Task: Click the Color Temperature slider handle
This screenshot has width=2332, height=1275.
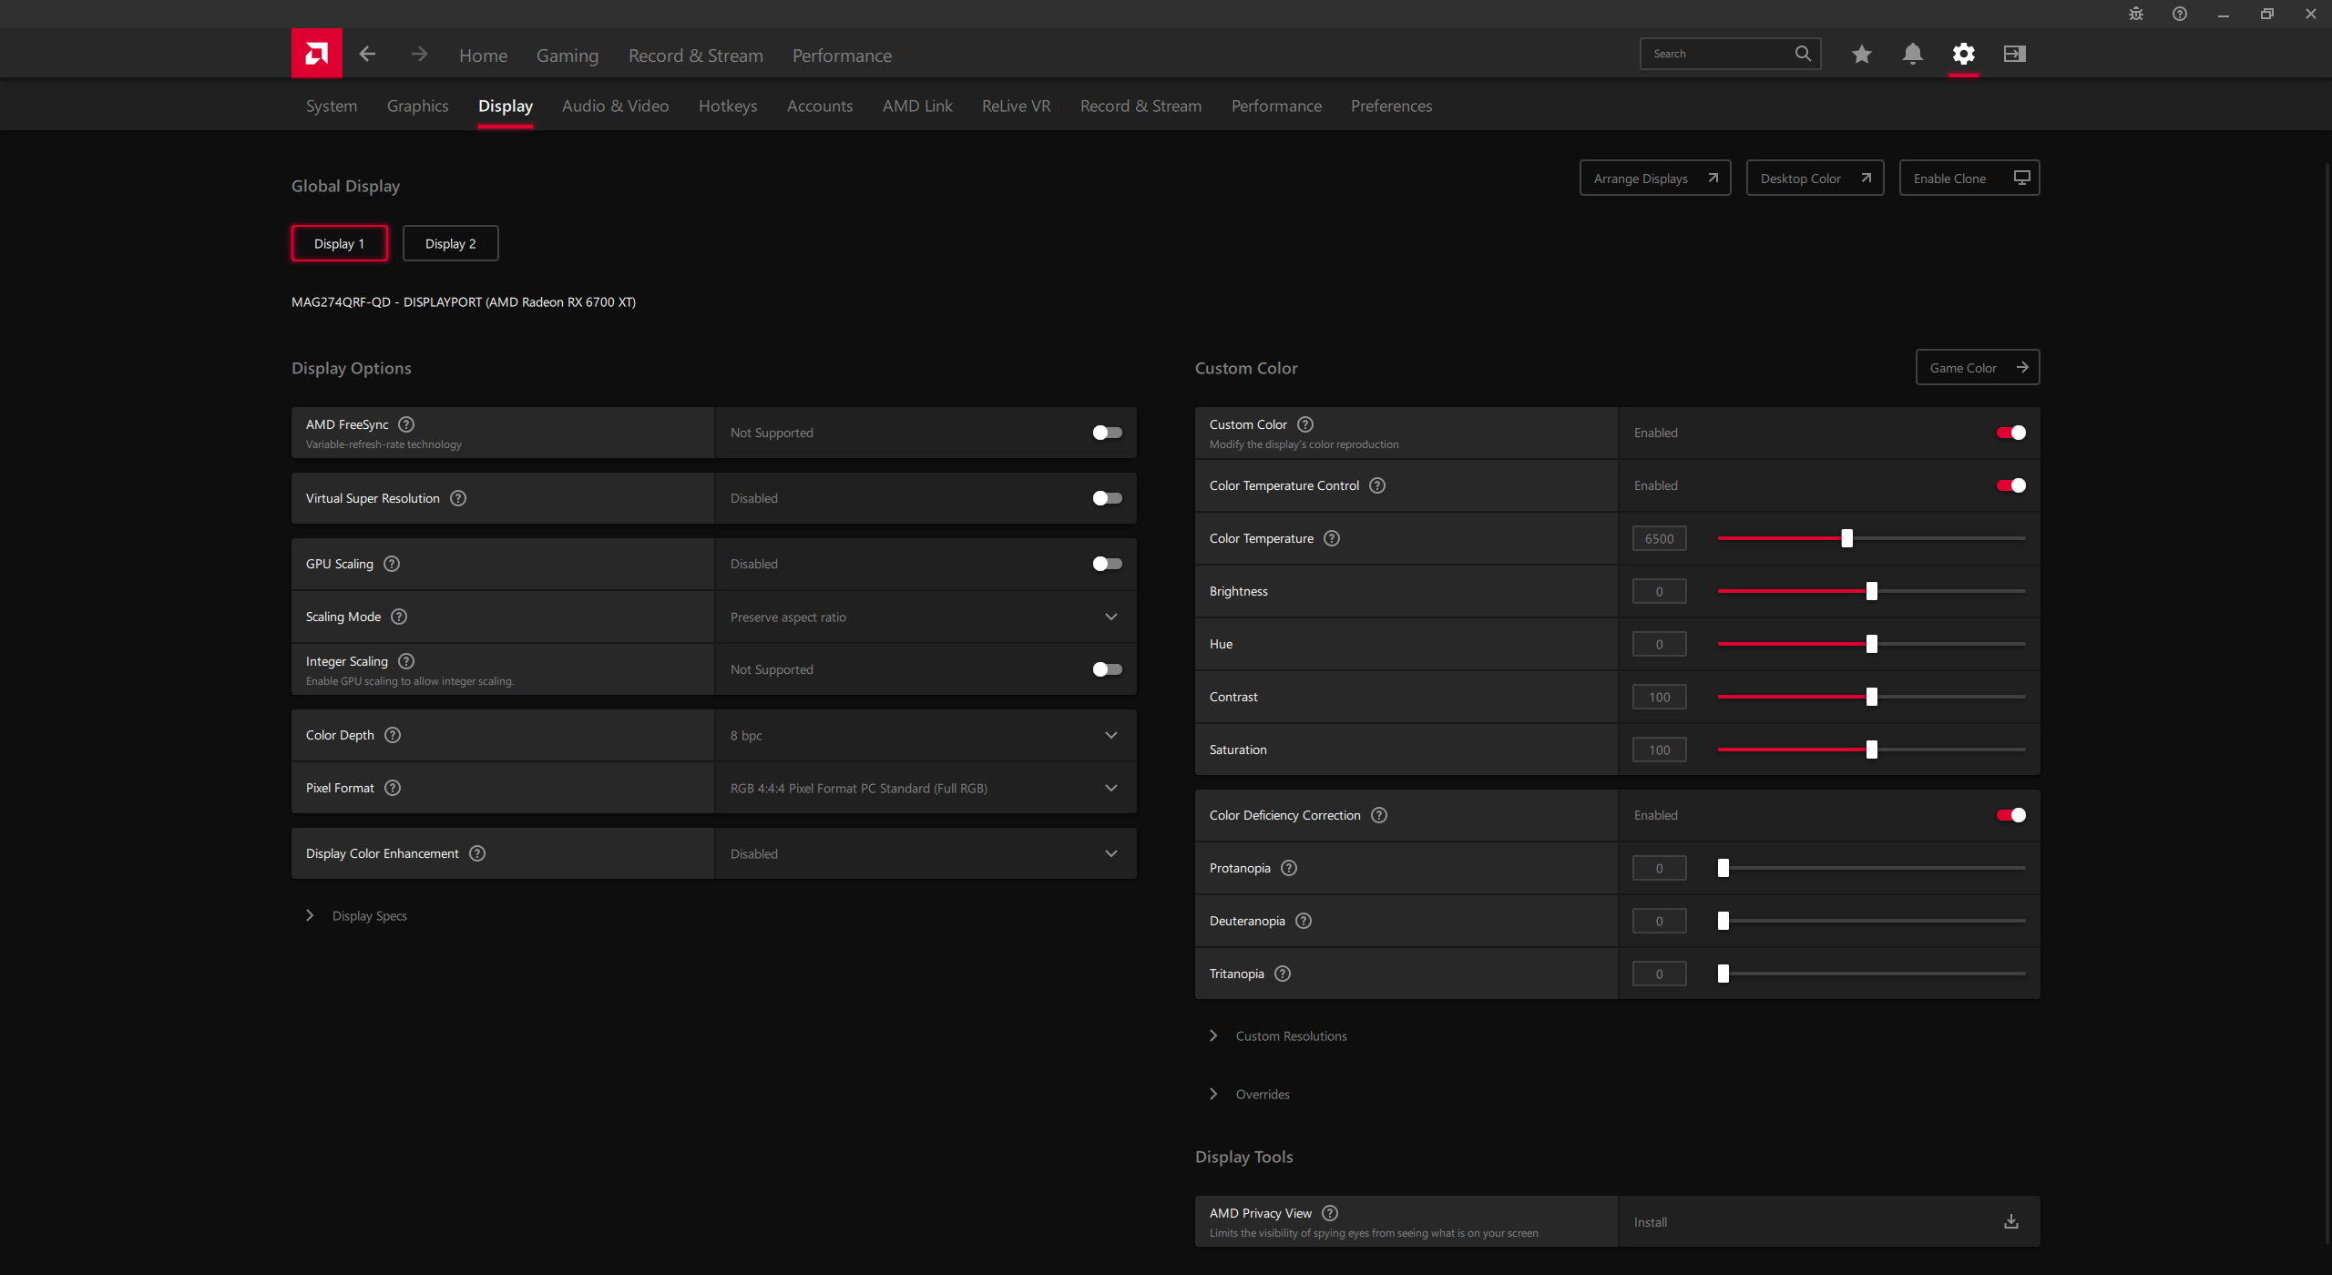Action: click(1846, 538)
